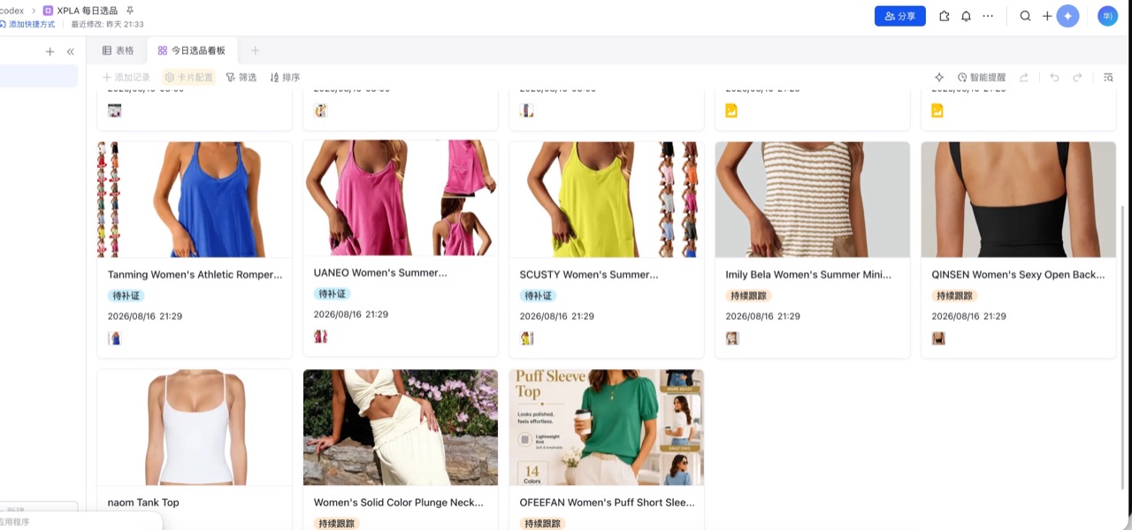Collapse sidebar with double-chevron icon
This screenshot has width=1132, height=530.
[71, 51]
